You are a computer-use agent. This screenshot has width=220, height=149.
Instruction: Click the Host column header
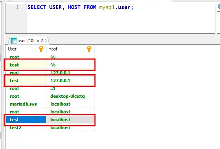pyautogui.click(x=70, y=49)
